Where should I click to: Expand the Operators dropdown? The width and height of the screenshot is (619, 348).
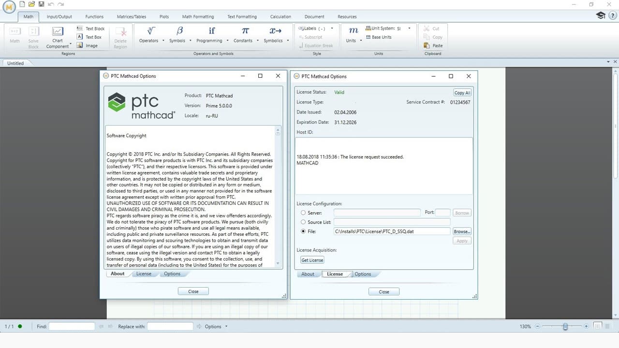pos(162,41)
